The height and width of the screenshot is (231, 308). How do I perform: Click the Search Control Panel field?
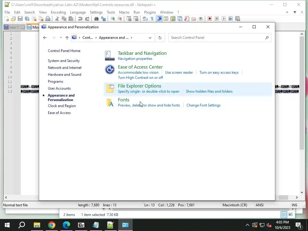pyautogui.click(x=220, y=38)
